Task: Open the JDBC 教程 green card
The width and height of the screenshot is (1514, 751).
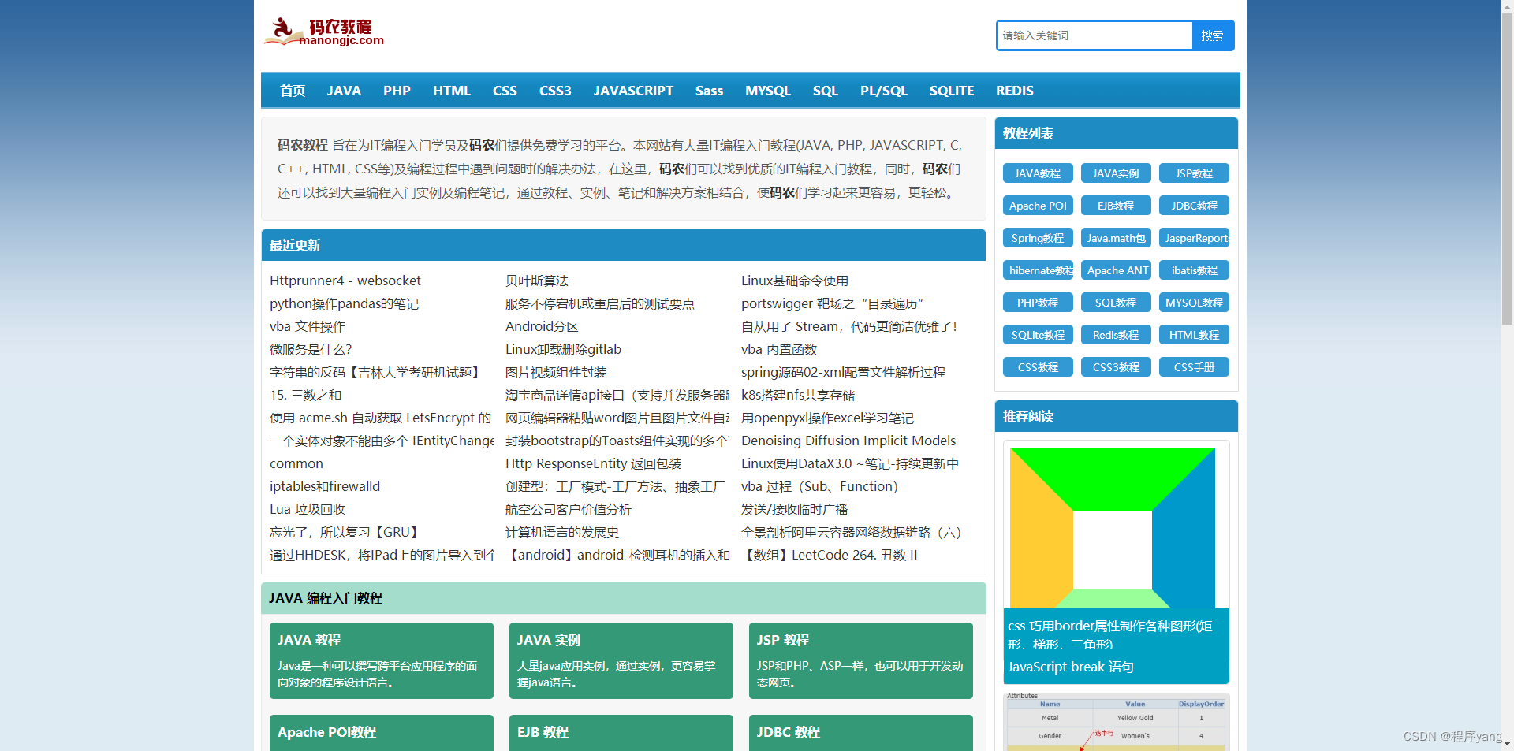Action: click(x=861, y=733)
